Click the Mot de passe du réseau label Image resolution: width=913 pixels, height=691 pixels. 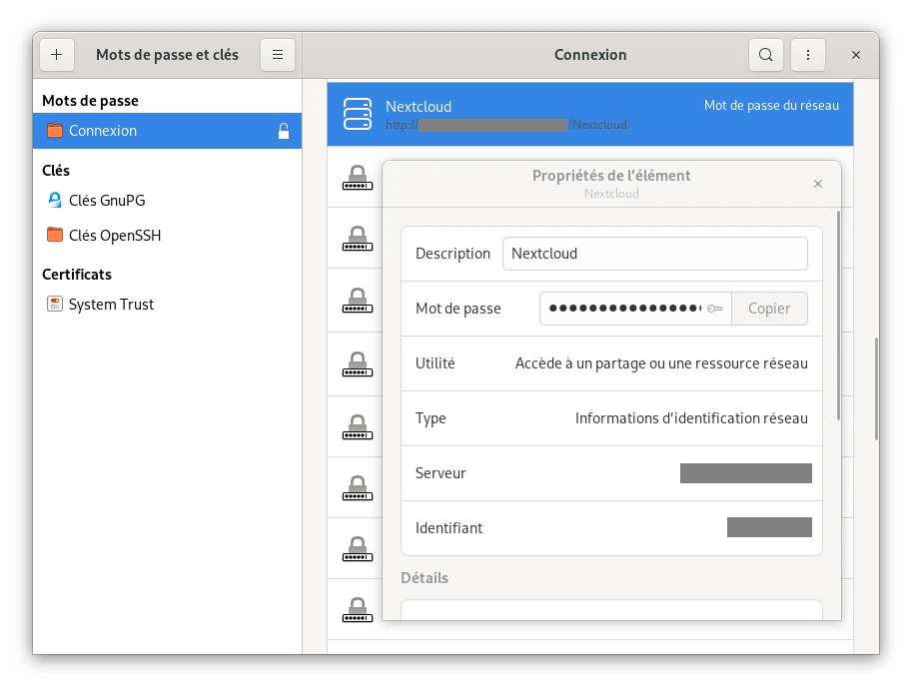[771, 106]
